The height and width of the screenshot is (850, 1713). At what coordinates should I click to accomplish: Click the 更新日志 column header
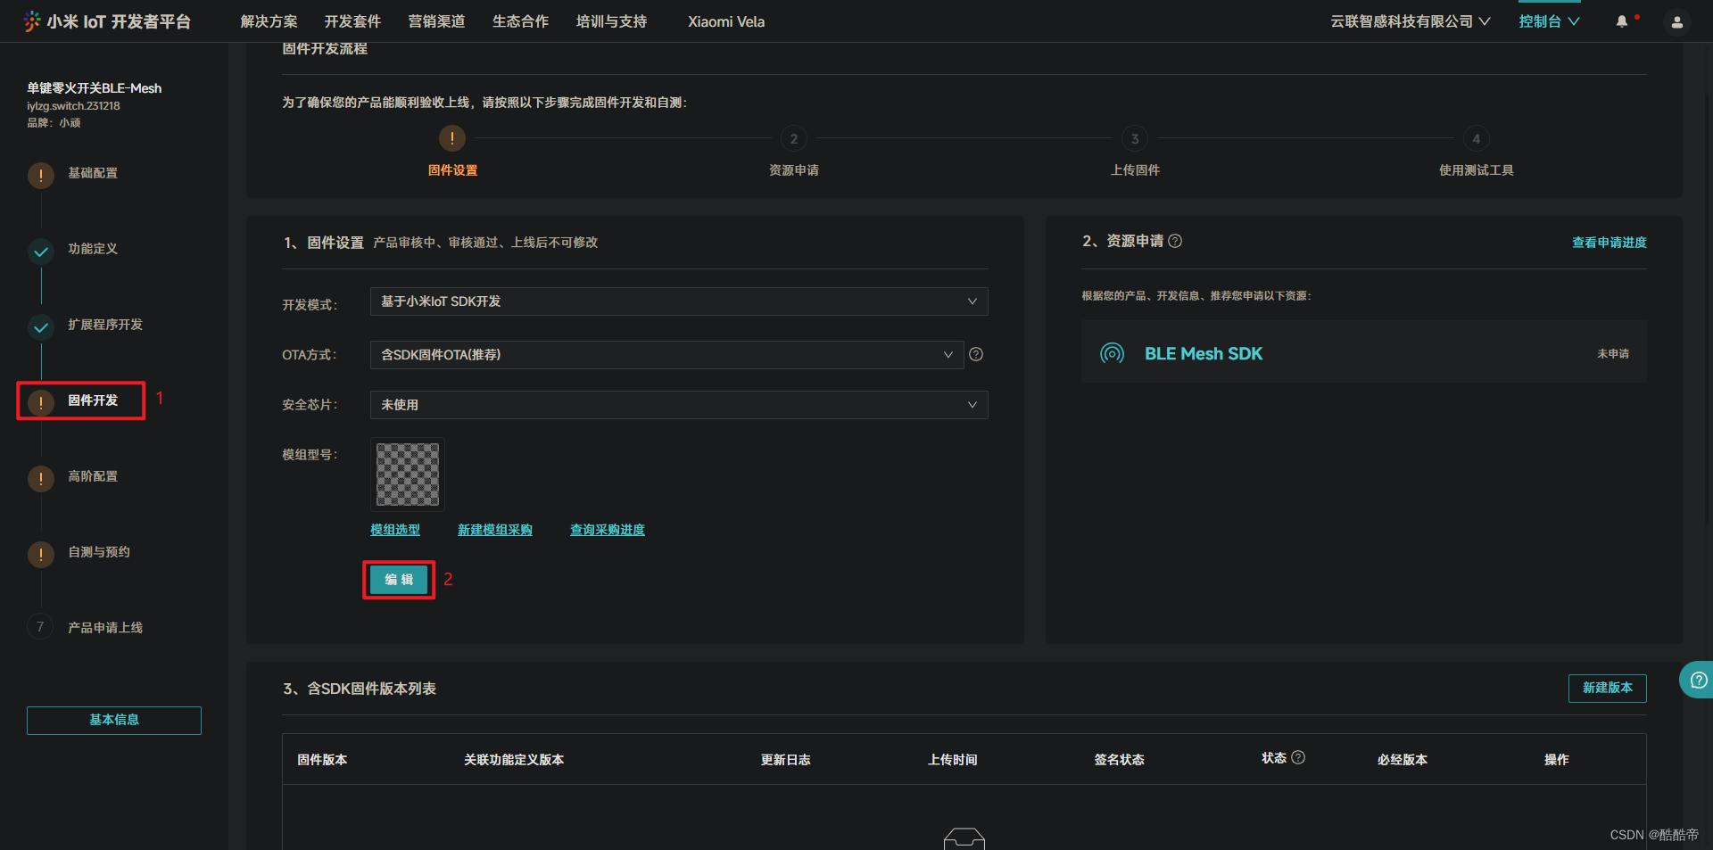tap(786, 760)
